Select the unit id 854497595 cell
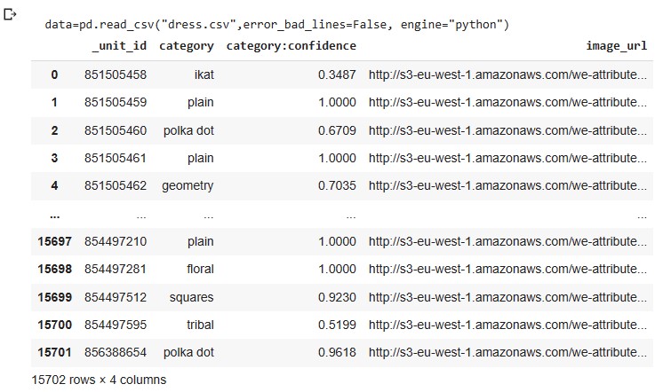The width and height of the screenshot is (663, 392). click(116, 325)
